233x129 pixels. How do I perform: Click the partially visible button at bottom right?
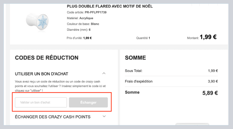pyautogui.click(x=192, y=125)
